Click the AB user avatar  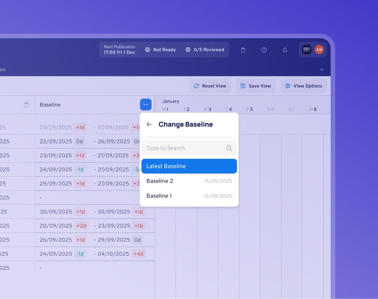click(319, 50)
